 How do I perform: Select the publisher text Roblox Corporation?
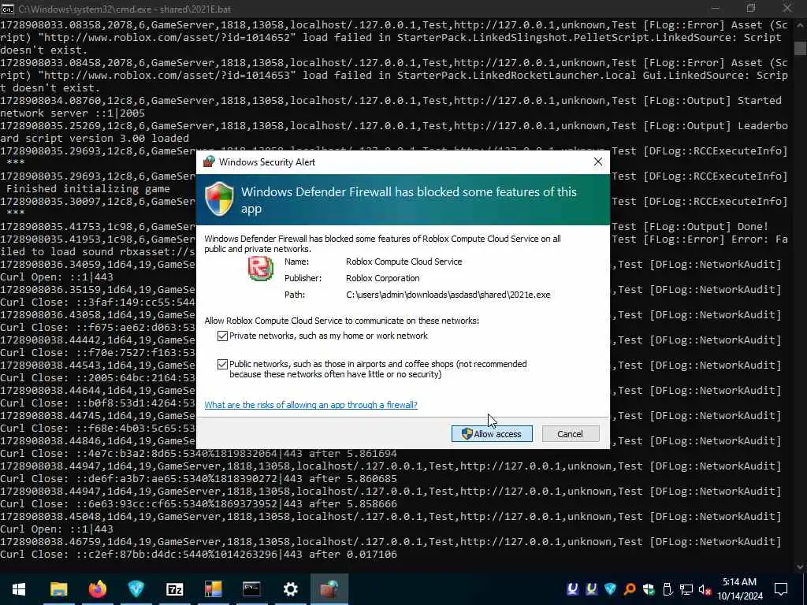coord(382,278)
